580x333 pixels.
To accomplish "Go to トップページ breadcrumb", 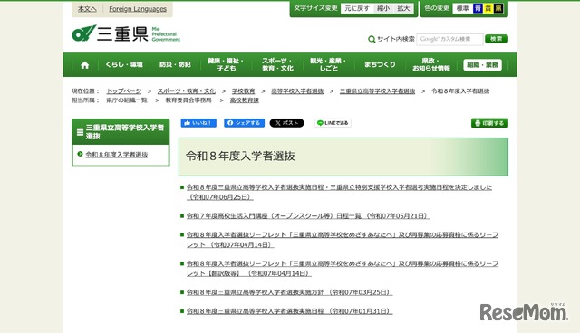I will [x=124, y=91].
